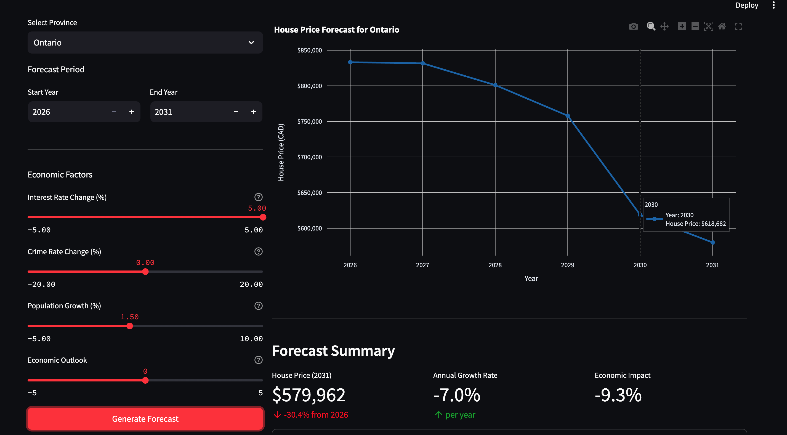Open the help tooltip for Economic Outlook
This screenshot has width=787, height=435.
[x=258, y=360]
